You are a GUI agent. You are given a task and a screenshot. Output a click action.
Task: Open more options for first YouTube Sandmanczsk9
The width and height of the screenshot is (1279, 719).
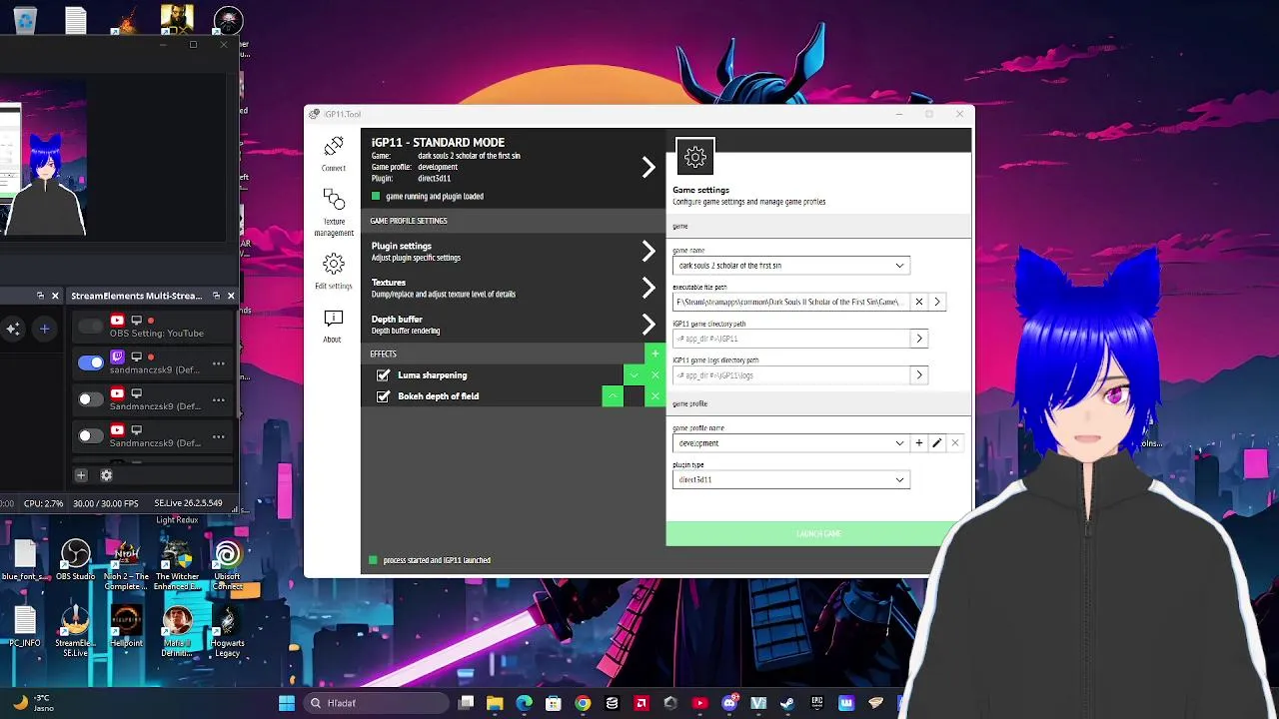click(219, 399)
